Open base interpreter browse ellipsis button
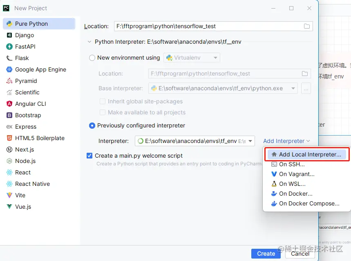 tap(306, 88)
